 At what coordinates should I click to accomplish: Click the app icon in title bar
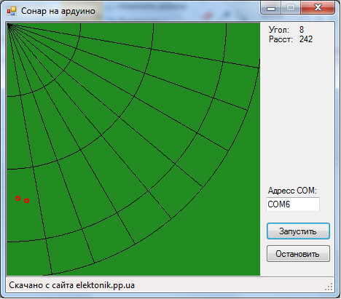point(12,11)
